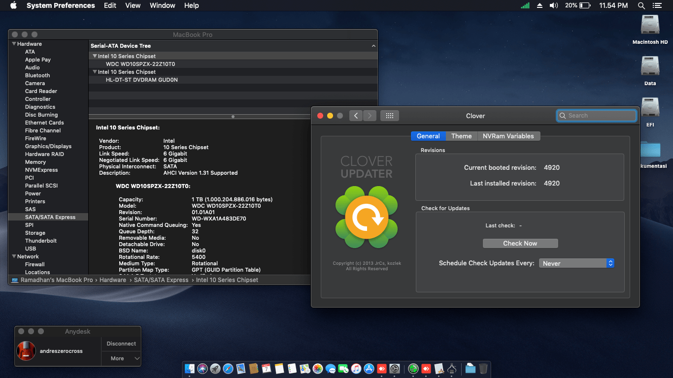Open Safari from the dock
673x378 pixels.
tap(228, 368)
